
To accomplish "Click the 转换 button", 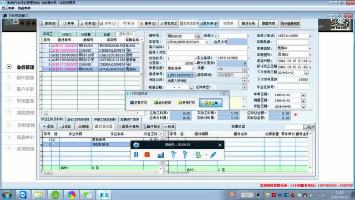I will [x=169, y=127].
